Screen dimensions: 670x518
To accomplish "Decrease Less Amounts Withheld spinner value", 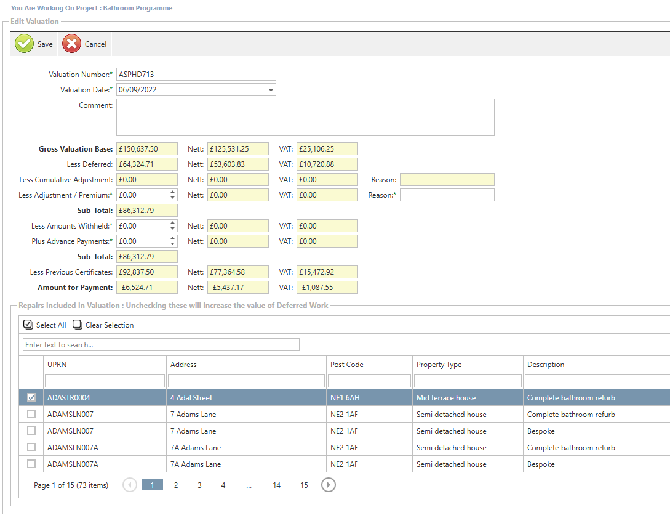I will point(173,229).
